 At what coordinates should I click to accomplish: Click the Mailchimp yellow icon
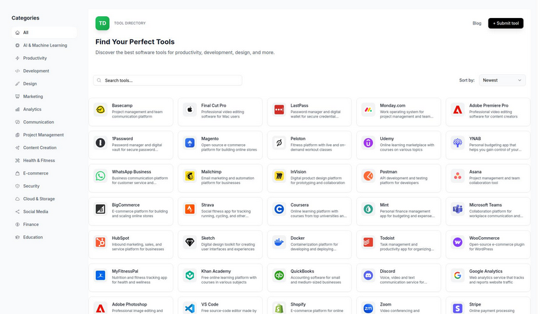[190, 176]
